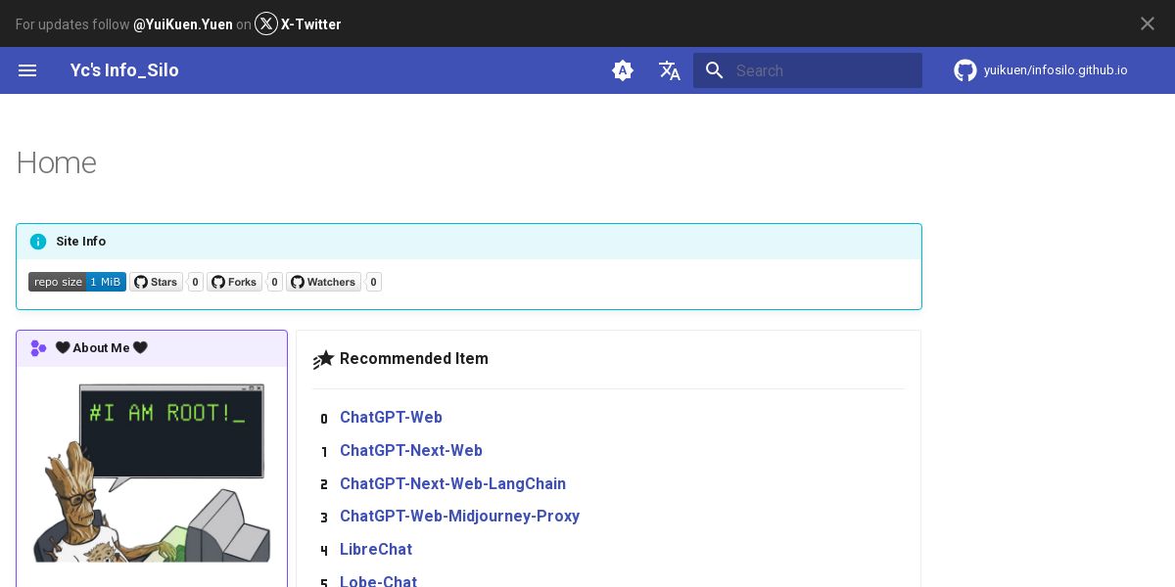Click the Forks count 0 badge
Screen dimensions: 1175x587
click(275, 282)
